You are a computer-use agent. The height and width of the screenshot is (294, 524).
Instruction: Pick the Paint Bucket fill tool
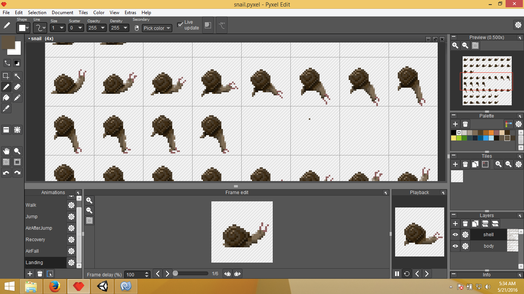click(x=6, y=98)
